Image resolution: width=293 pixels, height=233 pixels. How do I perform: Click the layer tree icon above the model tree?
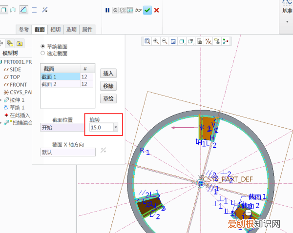click(10, 43)
